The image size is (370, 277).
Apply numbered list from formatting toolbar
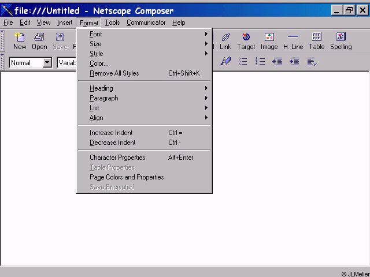[260, 62]
